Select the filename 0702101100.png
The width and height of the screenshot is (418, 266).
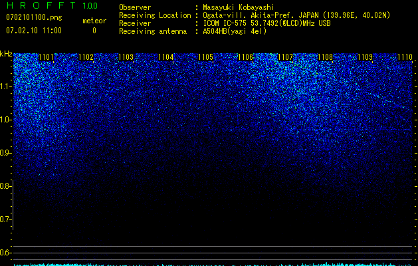(x=34, y=17)
